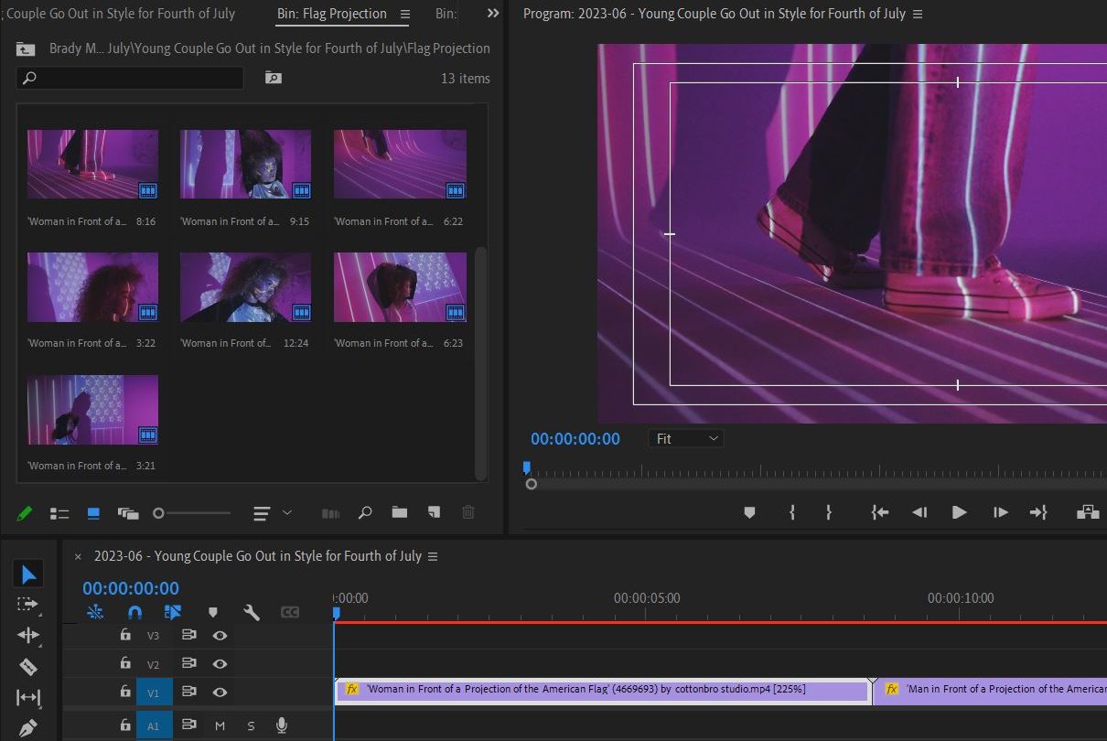Show overflow panels with double chevron
Image resolution: width=1107 pixels, height=741 pixels.
[493, 14]
